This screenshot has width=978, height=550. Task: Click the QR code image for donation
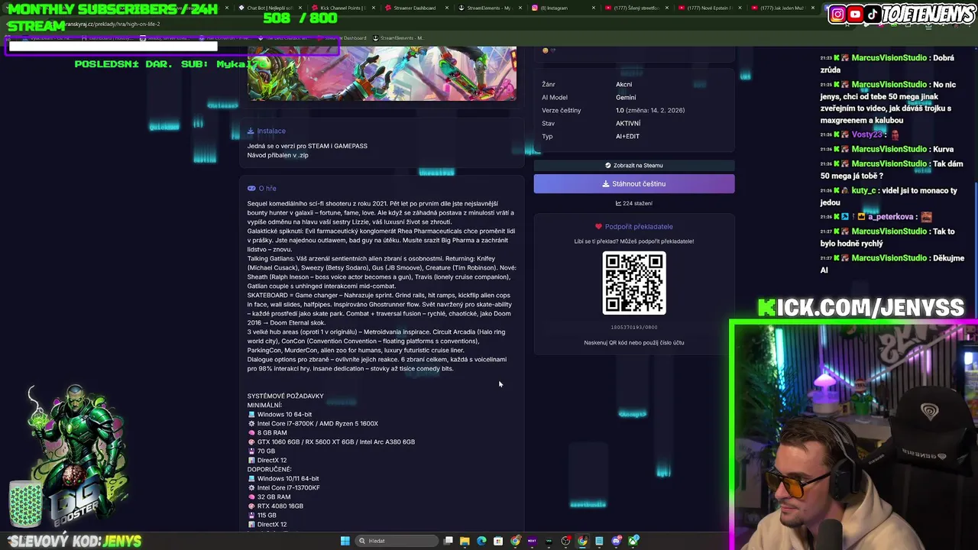coord(634,283)
